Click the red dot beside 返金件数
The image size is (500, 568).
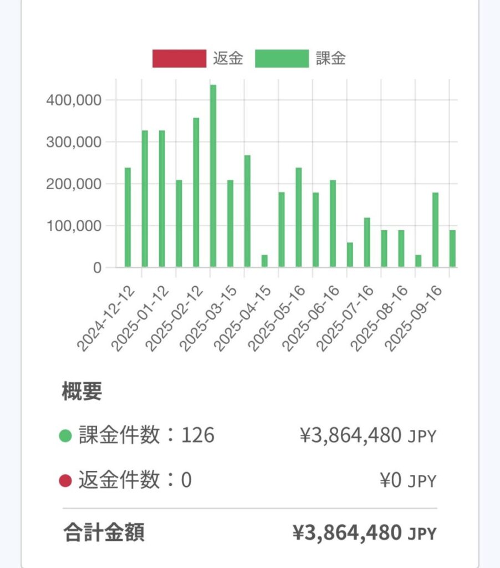(66, 480)
